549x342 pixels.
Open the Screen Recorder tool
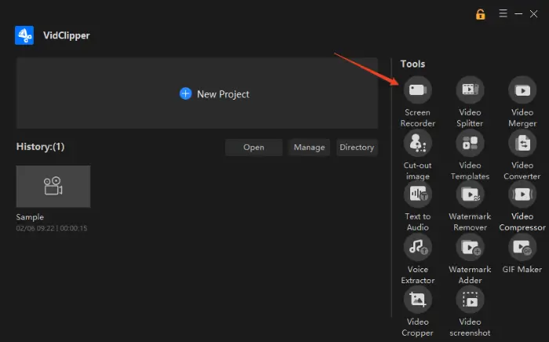point(417,90)
